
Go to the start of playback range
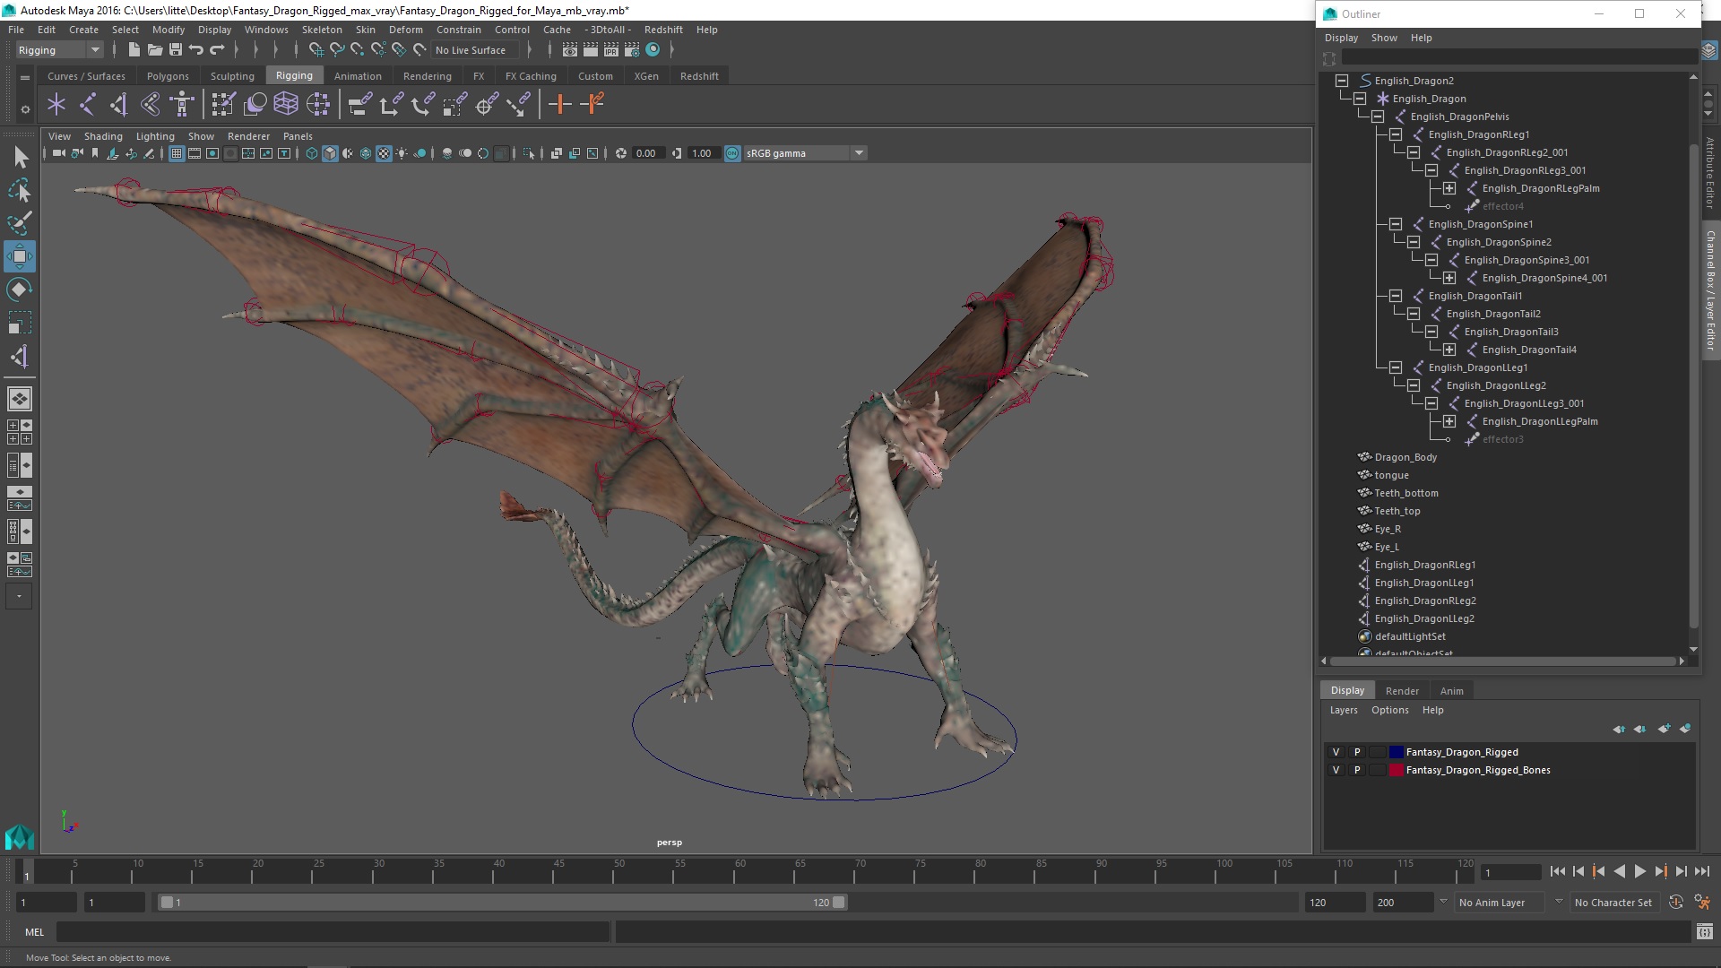coord(1557,871)
